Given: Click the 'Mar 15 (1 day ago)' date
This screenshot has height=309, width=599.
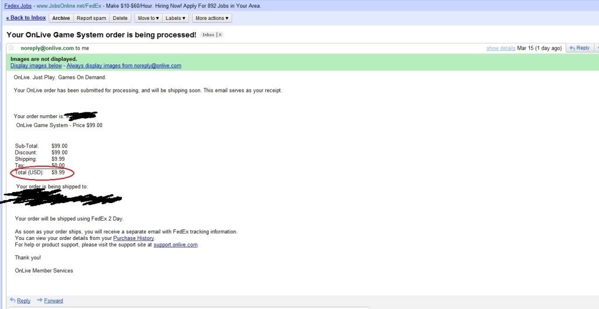Looking at the screenshot, I should (x=539, y=48).
